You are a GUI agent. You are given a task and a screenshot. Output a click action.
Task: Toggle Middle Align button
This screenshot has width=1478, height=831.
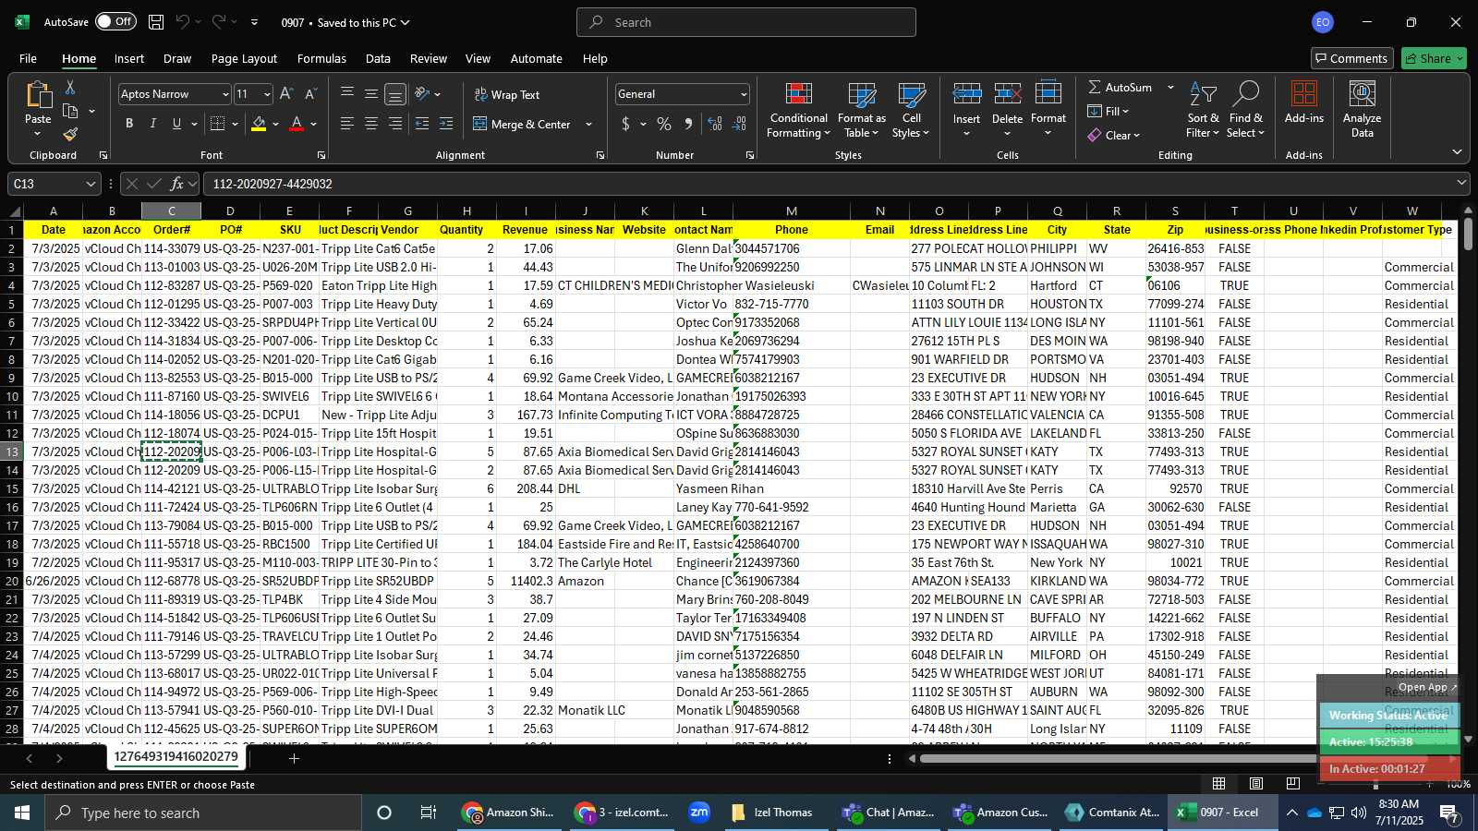tap(371, 94)
